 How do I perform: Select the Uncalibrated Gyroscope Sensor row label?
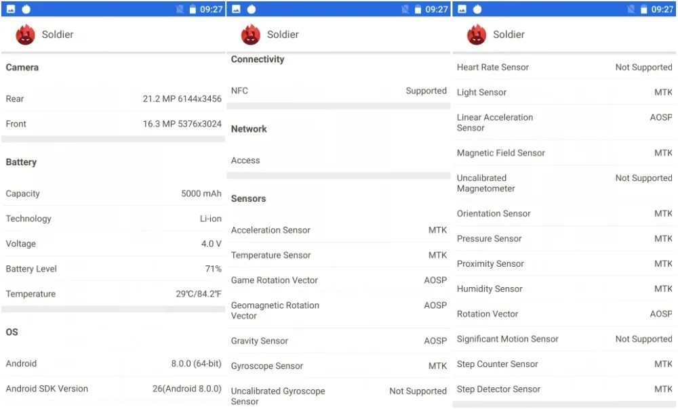tap(278, 396)
